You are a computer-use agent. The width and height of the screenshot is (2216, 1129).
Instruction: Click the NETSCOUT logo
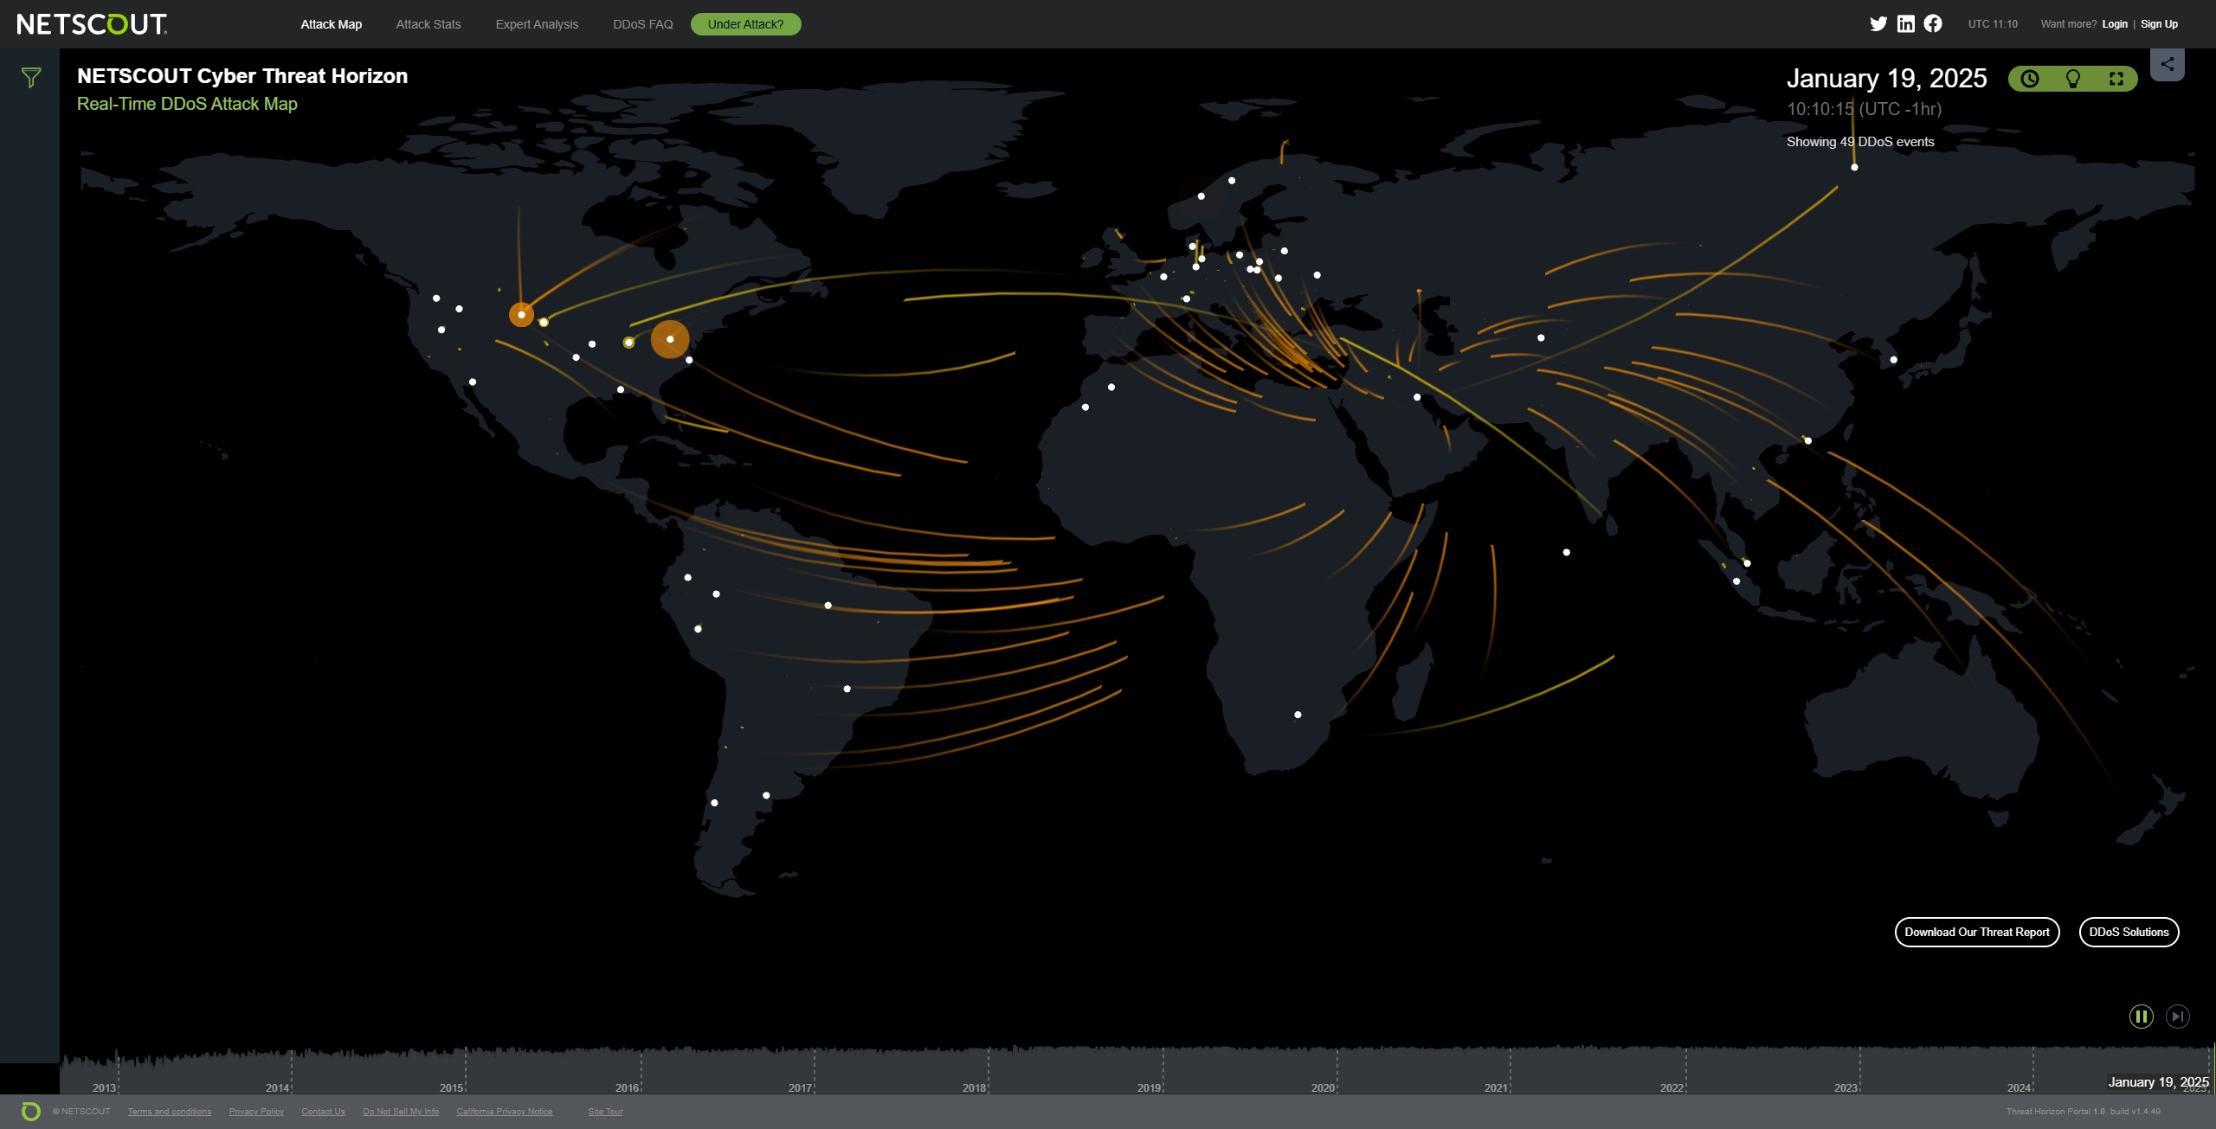click(x=92, y=24)
